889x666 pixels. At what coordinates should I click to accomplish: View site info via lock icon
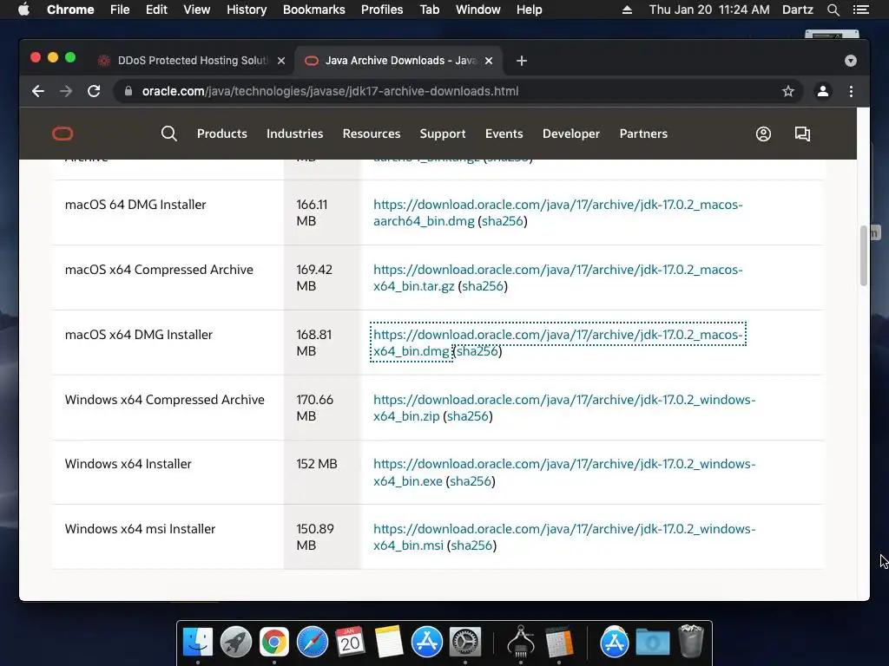pyautogui.click(x=128, y=91)
